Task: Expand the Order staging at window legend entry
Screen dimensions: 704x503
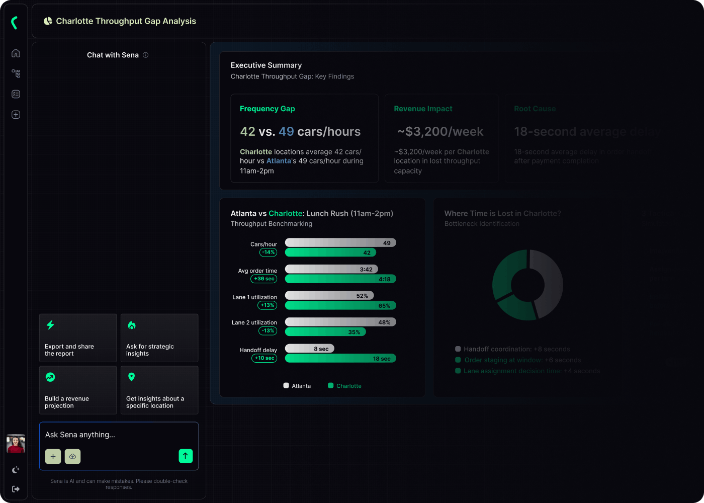Action: click(x=518, y=360)
